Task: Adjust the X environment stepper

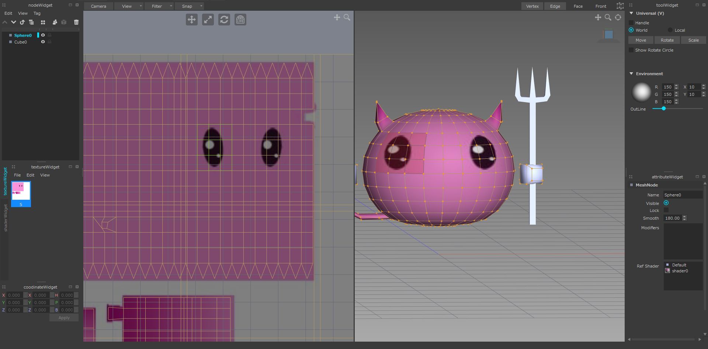Action: 704,87
